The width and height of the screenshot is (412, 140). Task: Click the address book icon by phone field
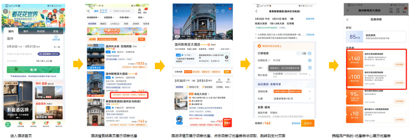[310, 68]
